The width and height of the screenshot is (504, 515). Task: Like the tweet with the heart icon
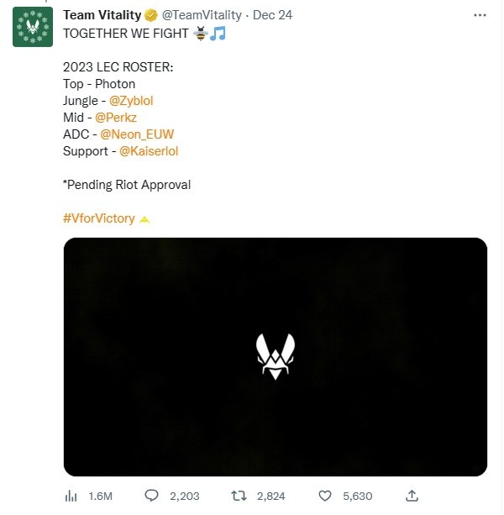[324, 496]
